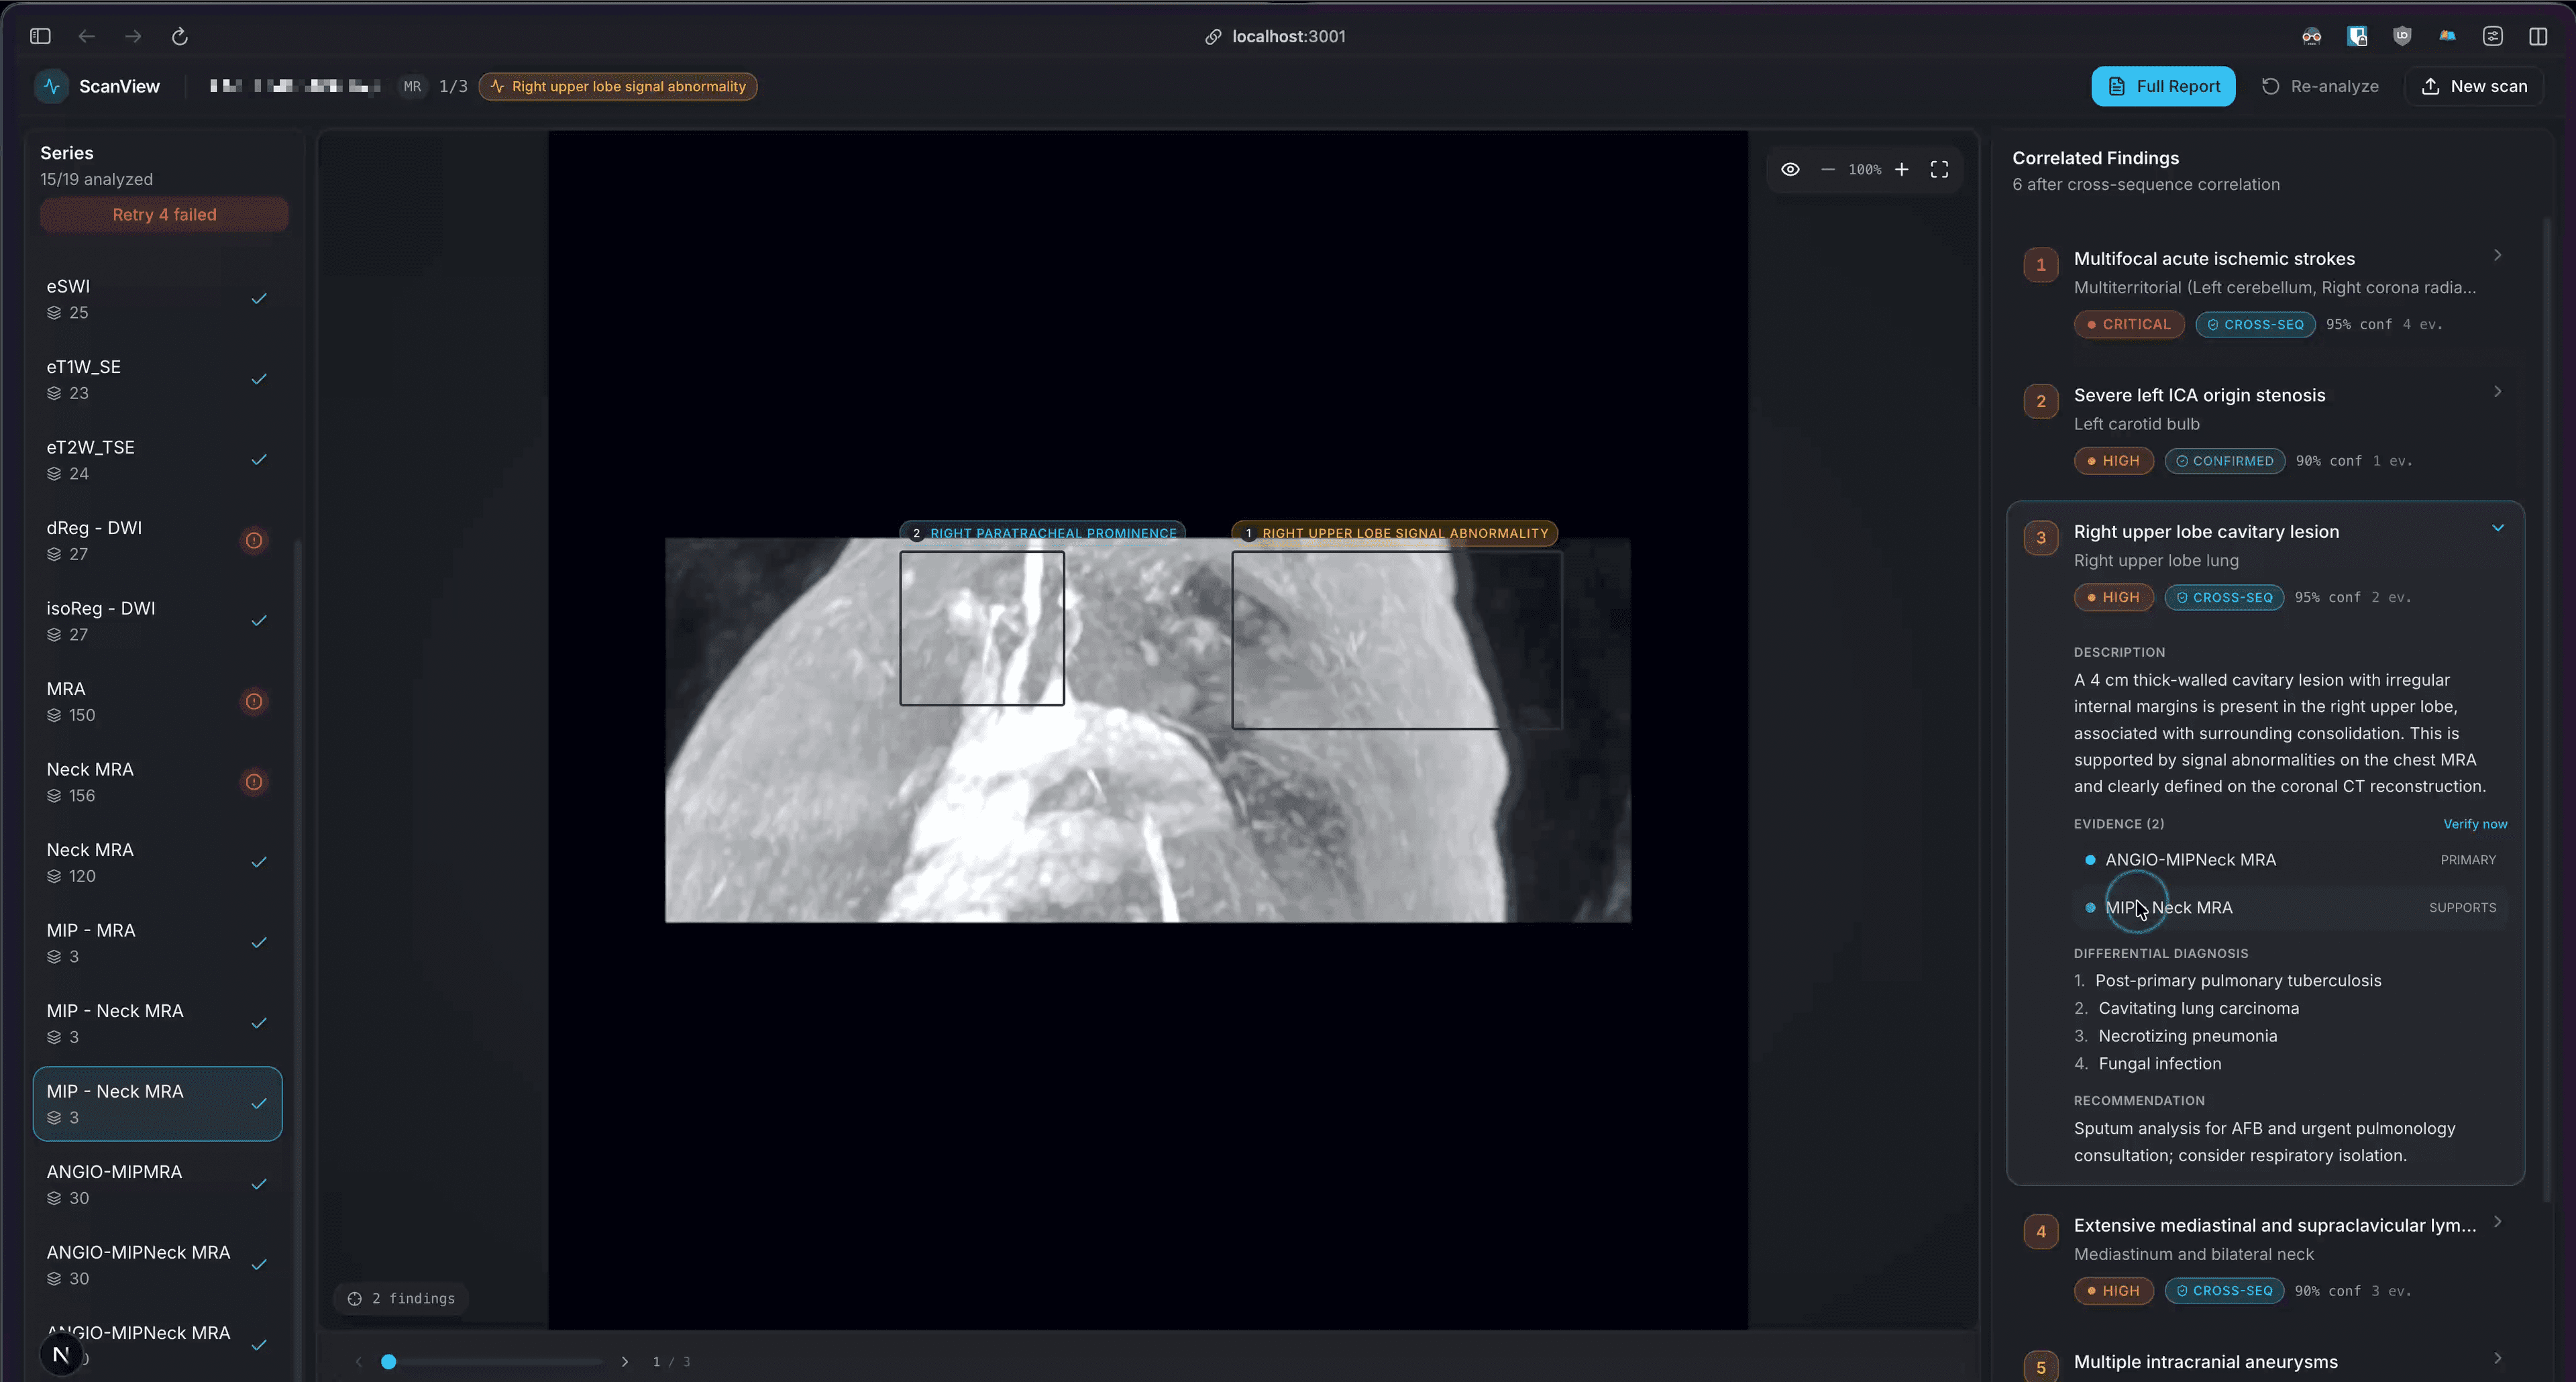Click Retry 4 failed button
The height and width of the screenshot is (1382, 2576).
tap(164, 214)
